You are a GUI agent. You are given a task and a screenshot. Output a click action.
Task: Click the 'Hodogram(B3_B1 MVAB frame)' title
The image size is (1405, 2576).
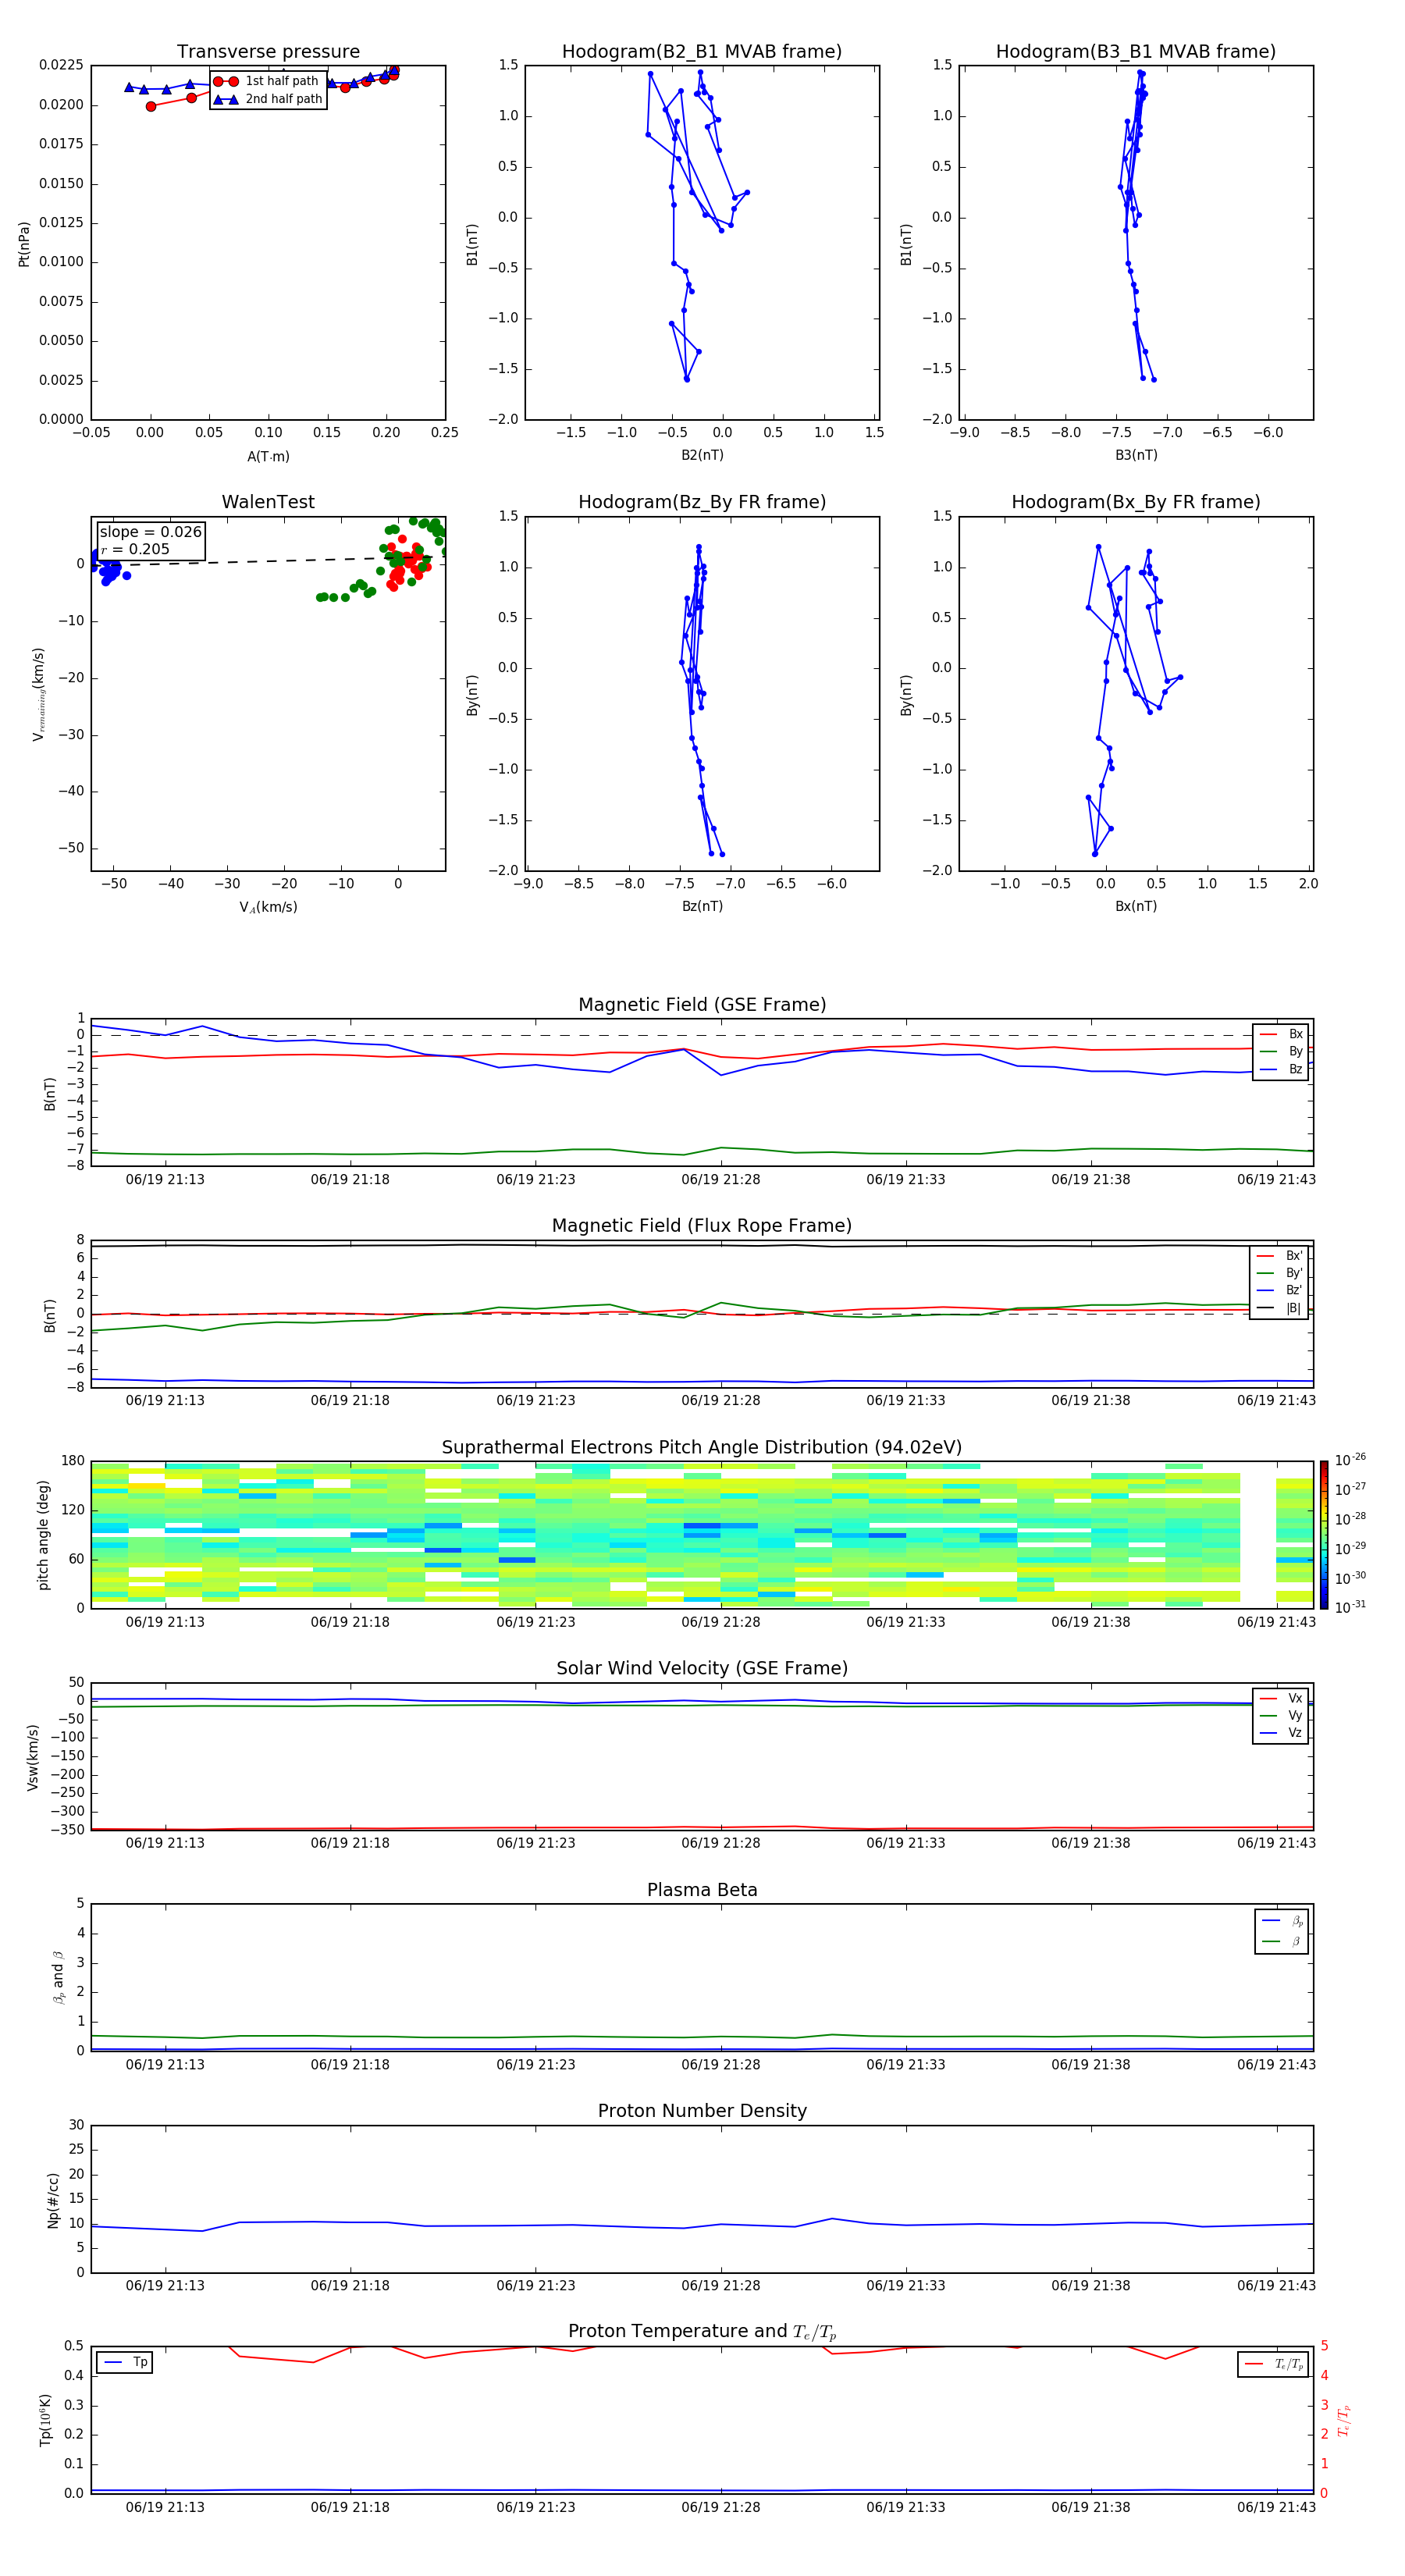(1136, 52)
